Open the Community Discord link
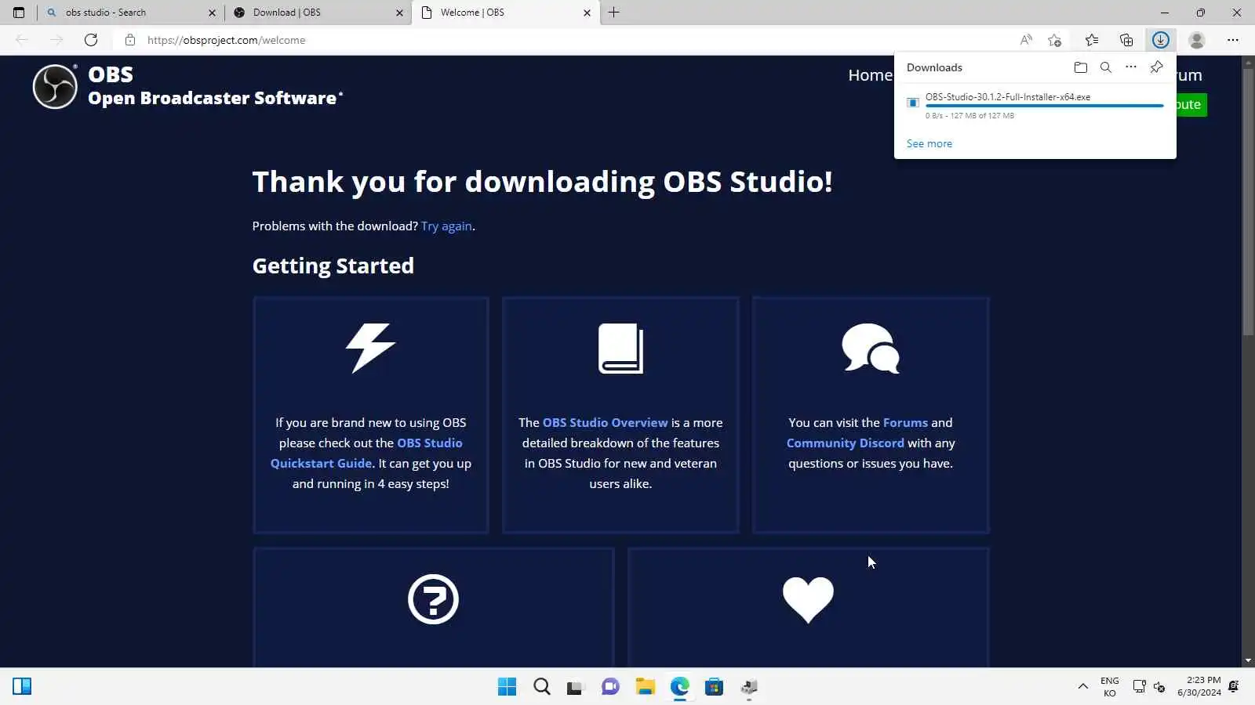 [845, 443]
